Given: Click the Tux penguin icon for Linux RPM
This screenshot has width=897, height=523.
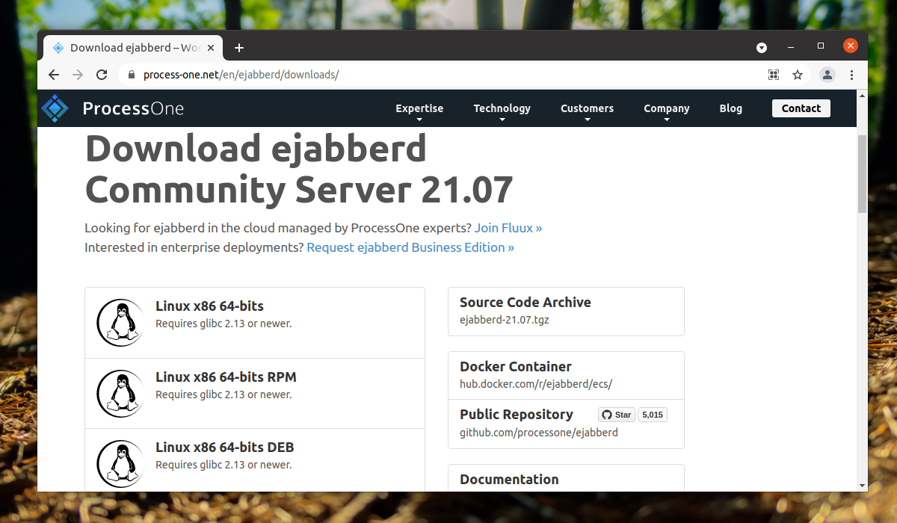Looking at the screenshot, I should (120, 393).
